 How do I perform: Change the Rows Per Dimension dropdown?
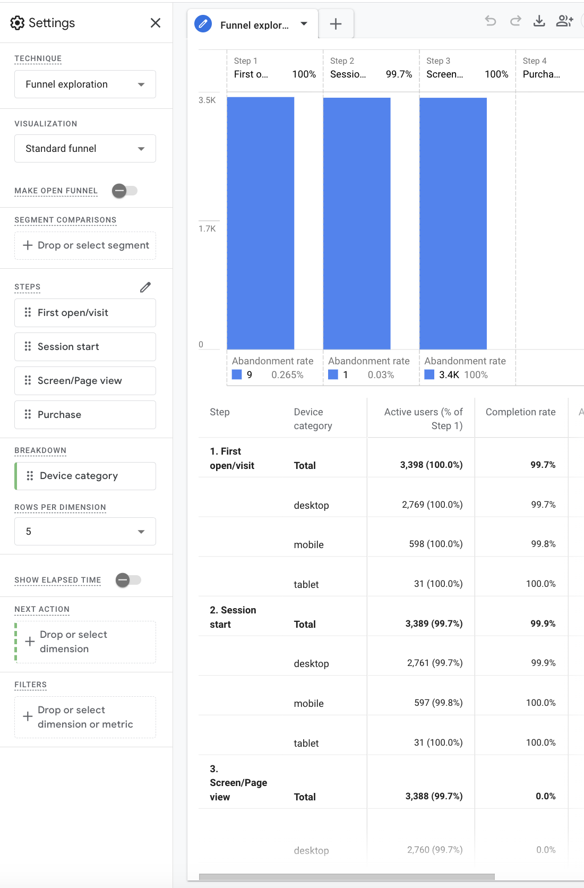[x=85, y=532]
